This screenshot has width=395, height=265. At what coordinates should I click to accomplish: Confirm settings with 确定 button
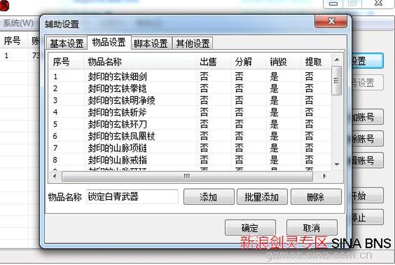[250, 228]
